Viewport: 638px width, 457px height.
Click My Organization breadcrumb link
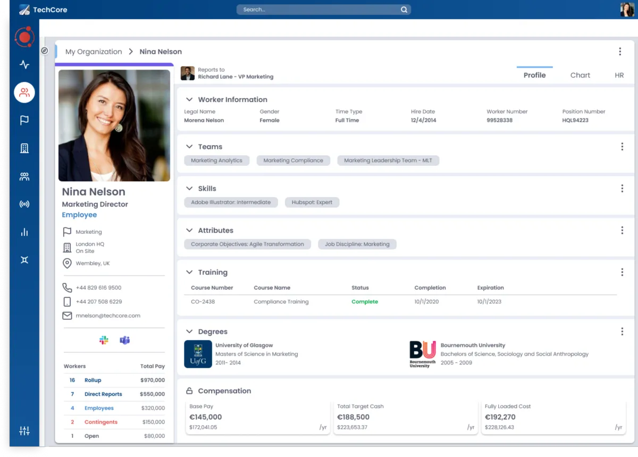[x=94, y=52]
